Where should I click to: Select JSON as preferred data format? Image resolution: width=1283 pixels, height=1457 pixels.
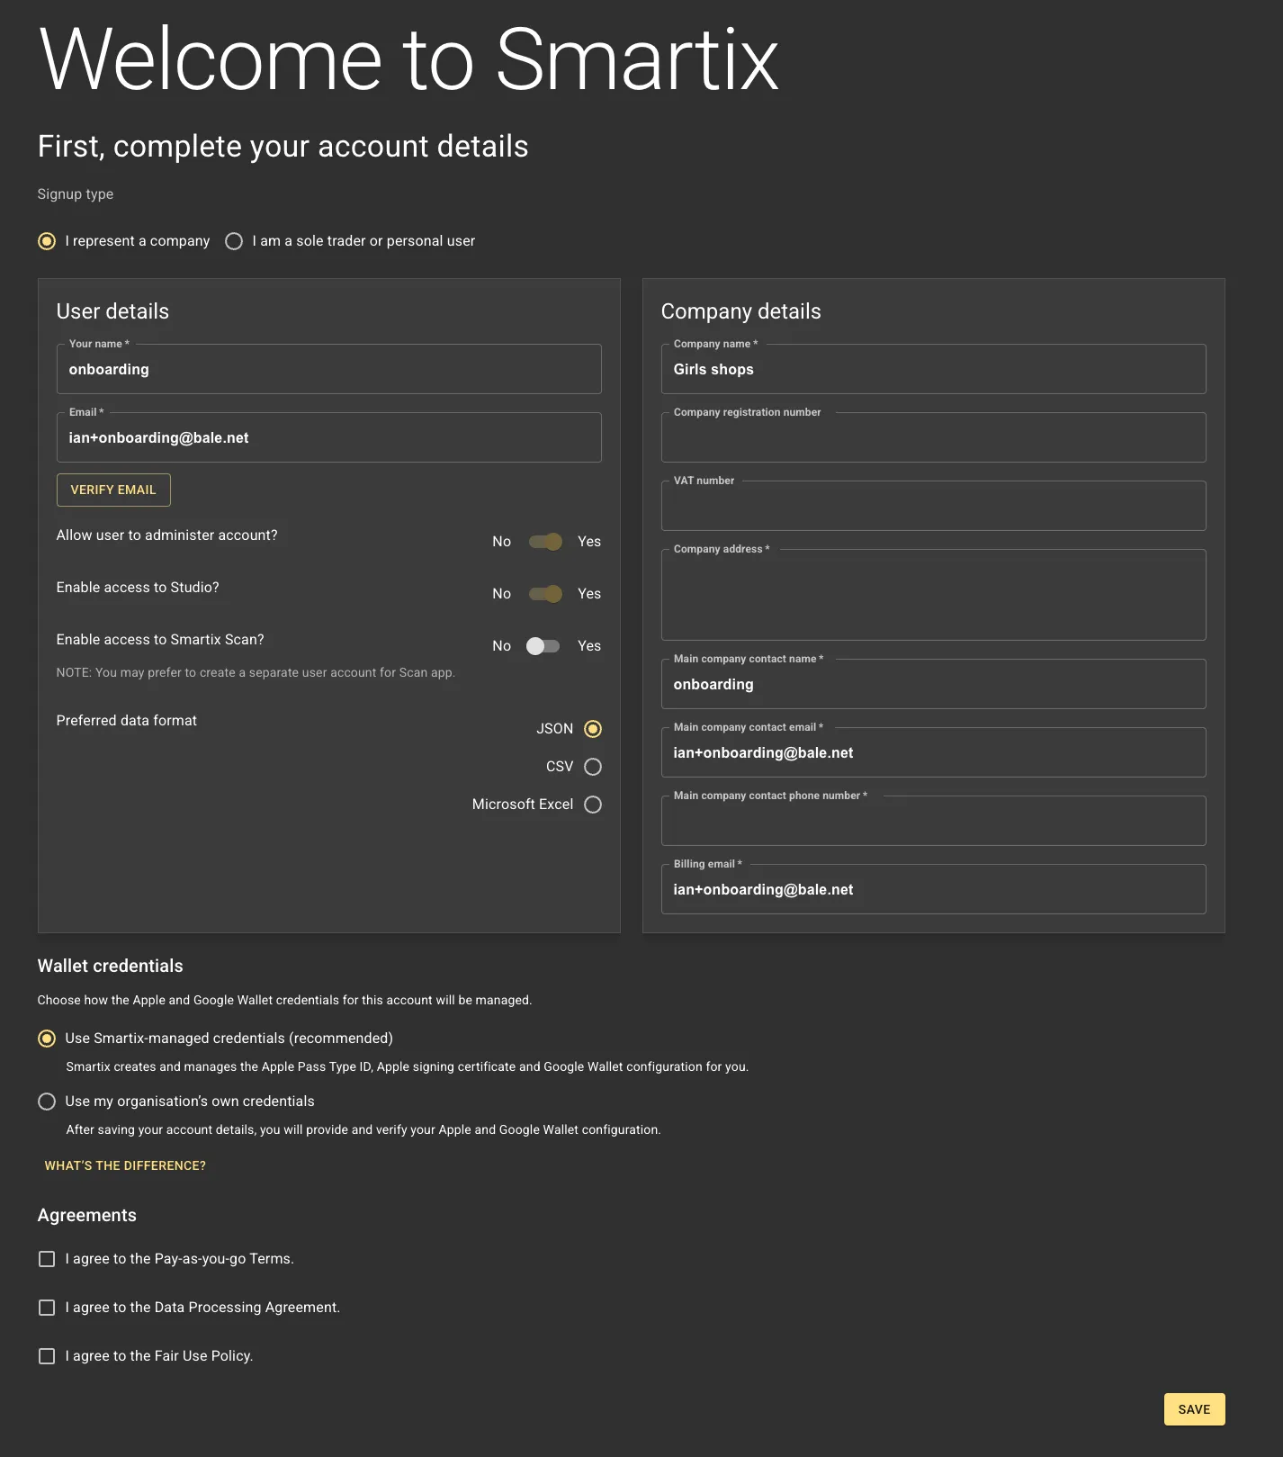(x=593, y=729)
